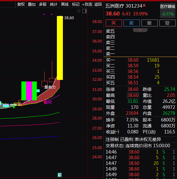Click the 量有力 chart annotation
The image size is (177, 179).
click(50, 87)
